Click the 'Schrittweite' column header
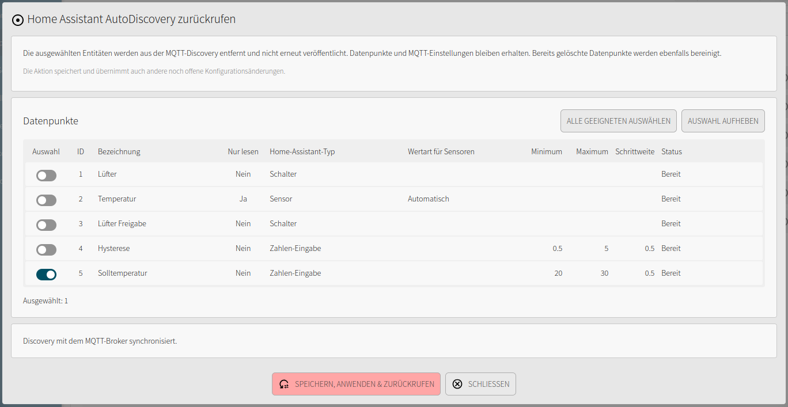The image size is (788, 407). (635, 152)
